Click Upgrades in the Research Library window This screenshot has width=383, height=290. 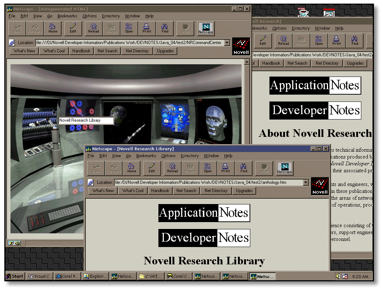click(x=244, y=191)
